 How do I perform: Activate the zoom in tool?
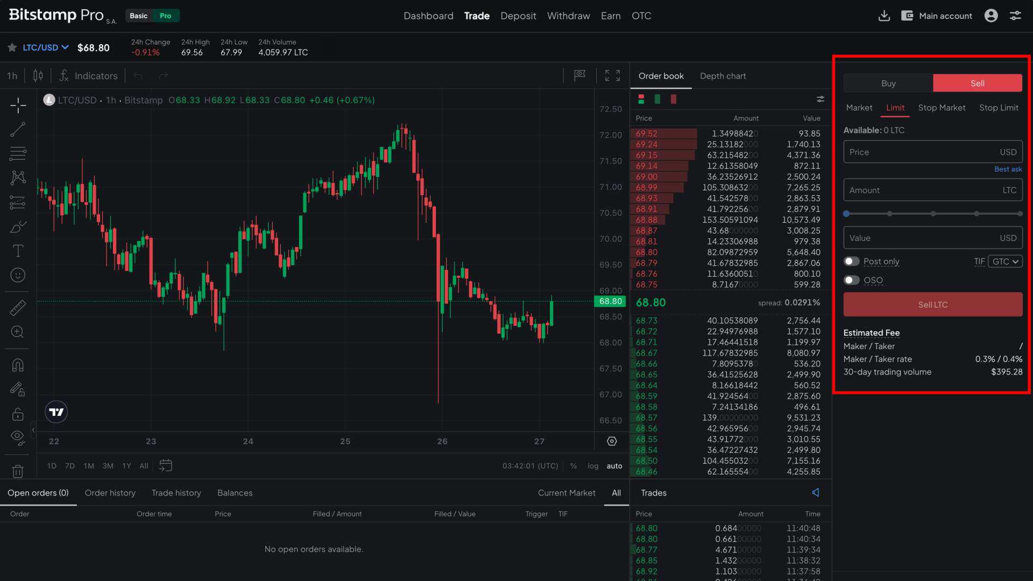(x=18, y=332)
